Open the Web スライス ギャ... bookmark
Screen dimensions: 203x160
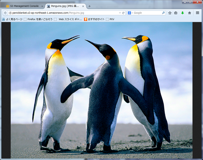[x=68, y=19]
